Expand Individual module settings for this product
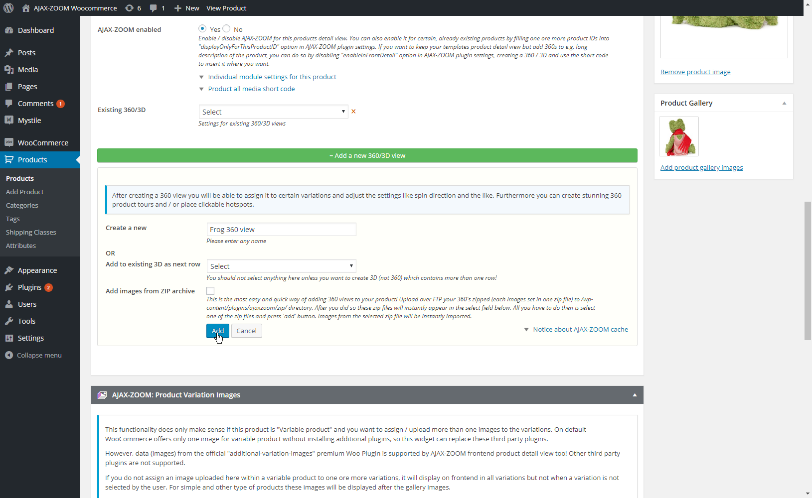The width and height of the screenshot is (812, 498). [272, 77]
